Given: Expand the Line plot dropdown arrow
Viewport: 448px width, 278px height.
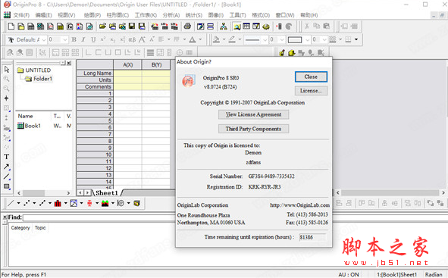Looking at the screenshot, I should (x=18, y=203).
